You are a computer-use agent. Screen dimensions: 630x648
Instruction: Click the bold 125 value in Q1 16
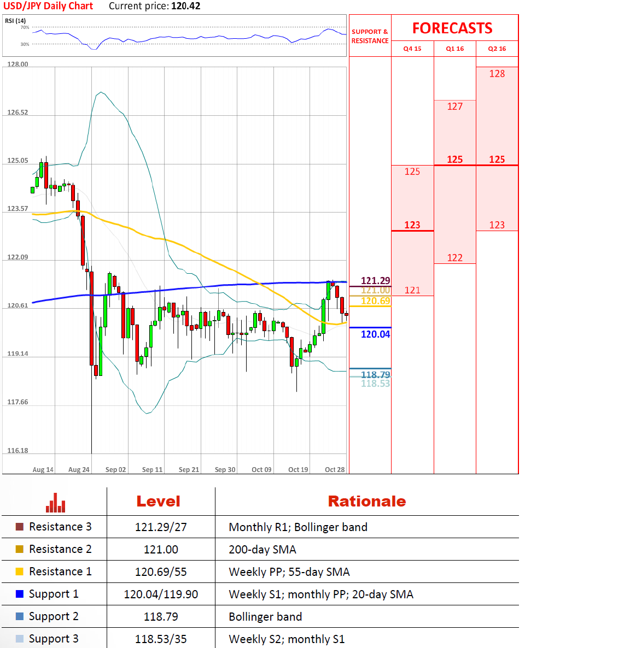click(454, 160)
